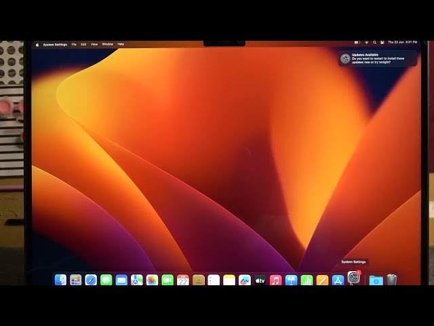
Task: Open the Downloads folder in Dock
Action: tap(376, 280)
